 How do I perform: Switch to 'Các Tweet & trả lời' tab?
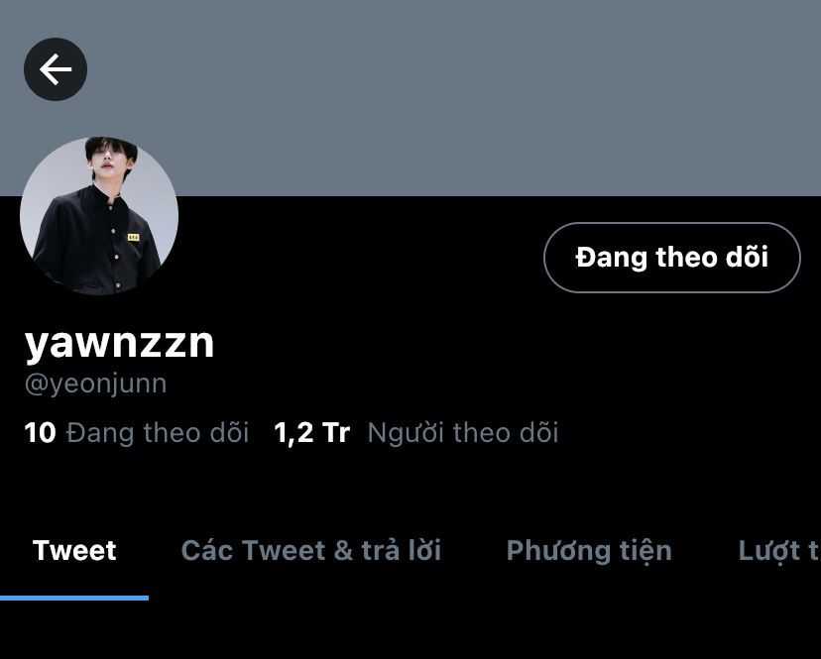click(x=311, y=551)
